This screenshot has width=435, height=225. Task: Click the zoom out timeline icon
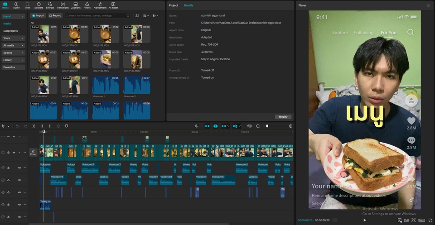258,126
